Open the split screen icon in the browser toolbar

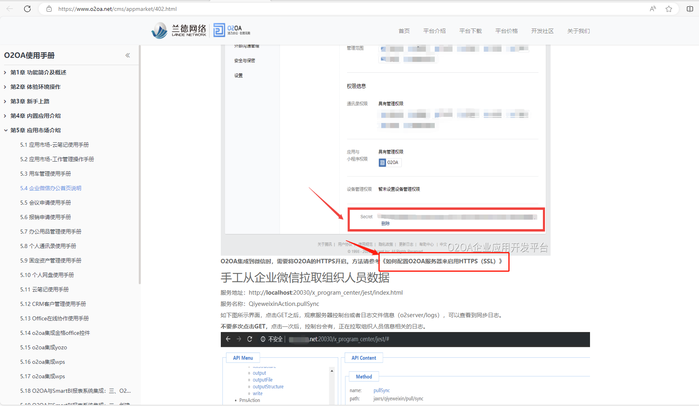click(x=690, y=9)
